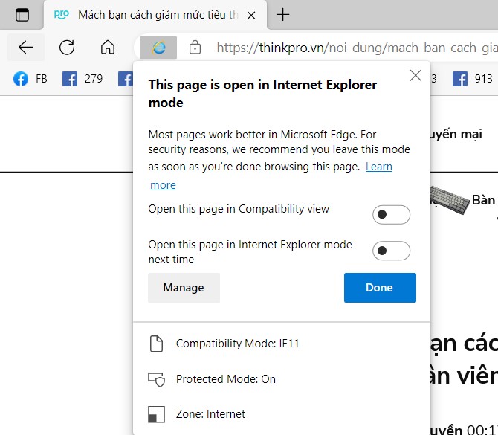Click the 'Compatibility Mode: IE11' text
The image size is (498, 435).
click(x=238, y=344)
